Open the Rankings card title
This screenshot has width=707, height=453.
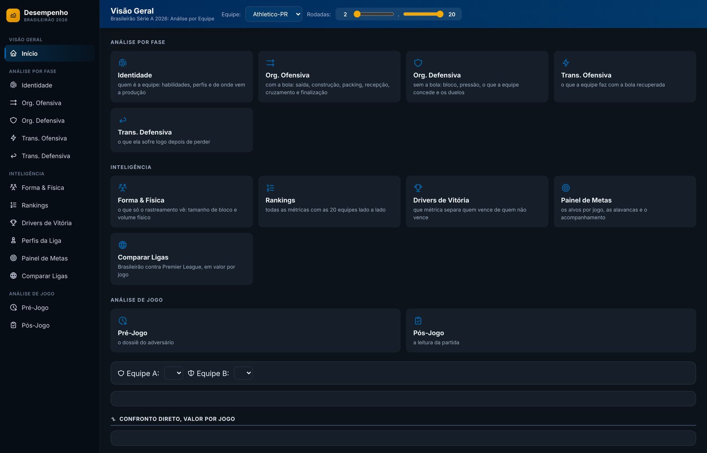(280, 200)
